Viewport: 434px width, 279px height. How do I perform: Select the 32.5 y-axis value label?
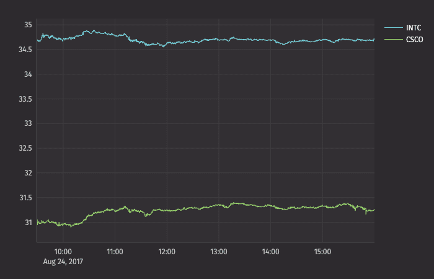pos(25,148)
